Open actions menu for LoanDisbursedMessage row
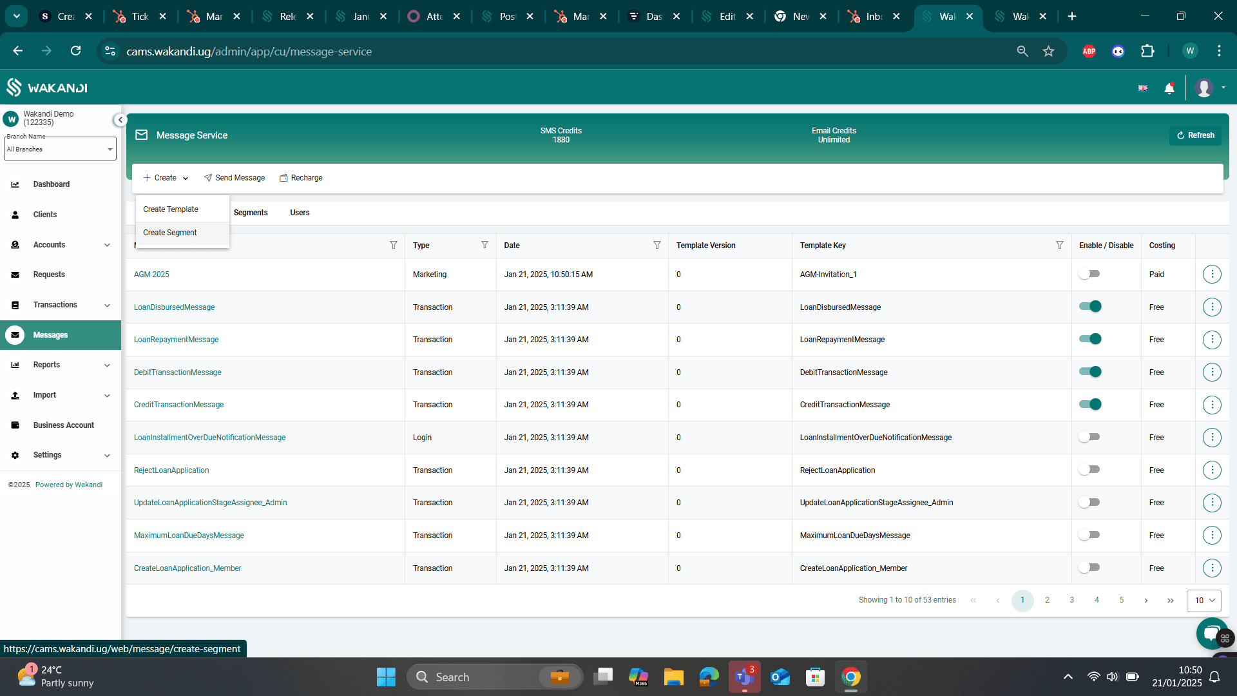 [1212, 307]
